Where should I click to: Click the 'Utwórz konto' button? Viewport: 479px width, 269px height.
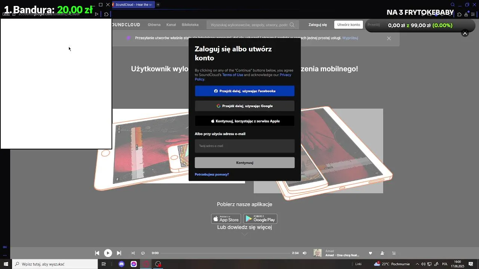(x=349, y=25)
